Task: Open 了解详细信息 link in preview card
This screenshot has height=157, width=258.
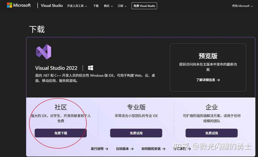Action: pos(208,80)
